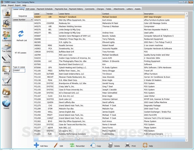Screen dimensions: 194x159
Task: Click the Renumber button
Action: (77, 145)
